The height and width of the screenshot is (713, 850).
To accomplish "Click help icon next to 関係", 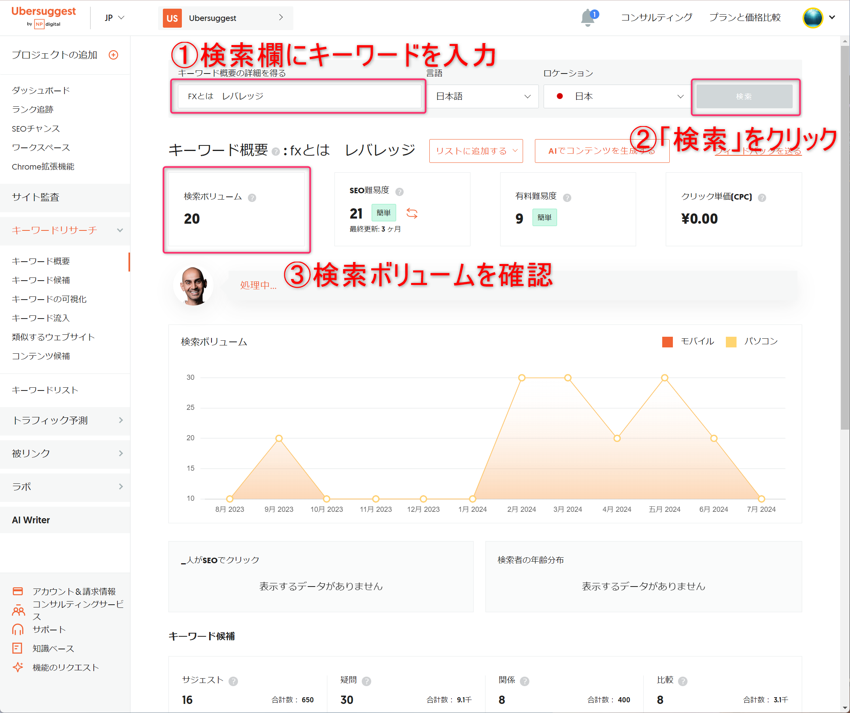I will (525, 681).
